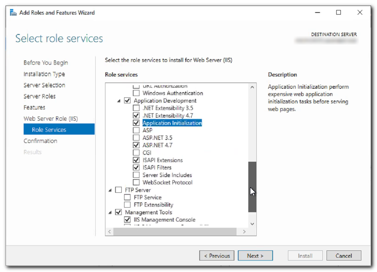Uncheck .NET Extensibility 4.7 checkbox

[x=136, y=115]
